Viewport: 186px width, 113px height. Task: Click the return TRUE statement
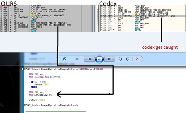click(x=41, y=85)
